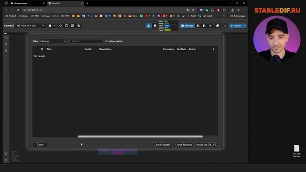Open the Comfy bookmark
This screenshot has height=172, width=306.
click(208, 16)
